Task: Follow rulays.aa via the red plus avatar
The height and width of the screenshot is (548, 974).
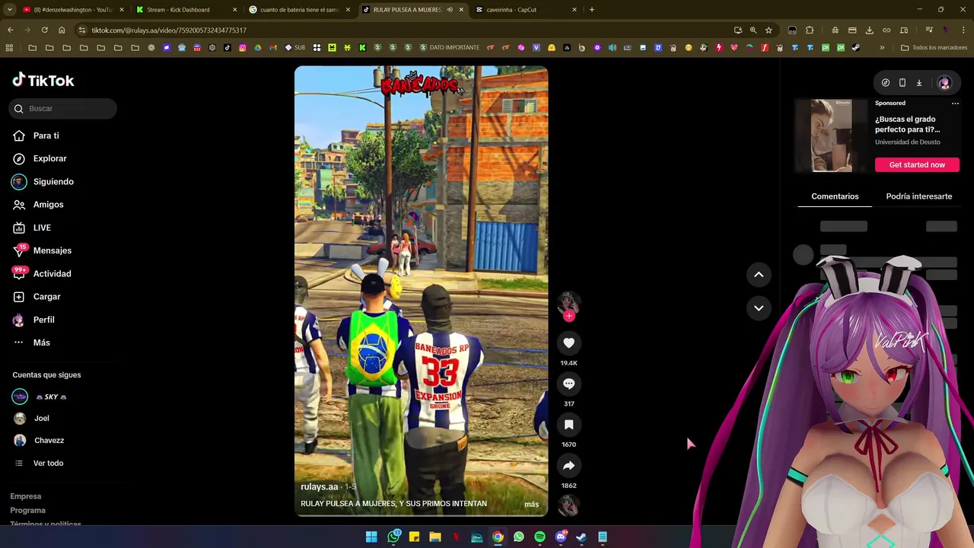Action: pos(568,316)
